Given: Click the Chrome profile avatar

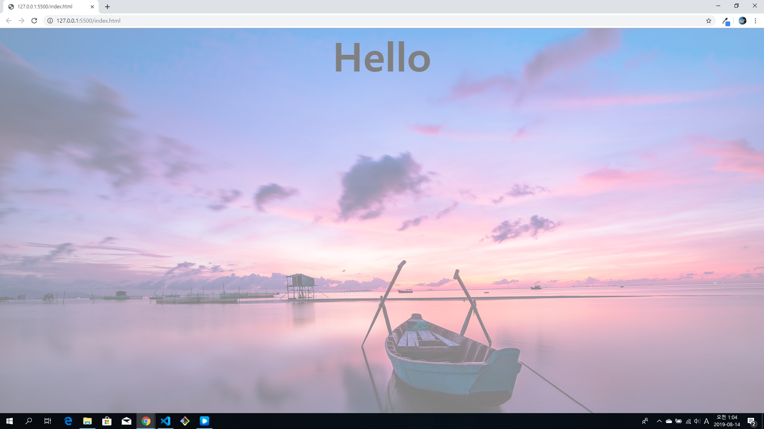Looking at the screenshot, I should (x=743, y=21).
